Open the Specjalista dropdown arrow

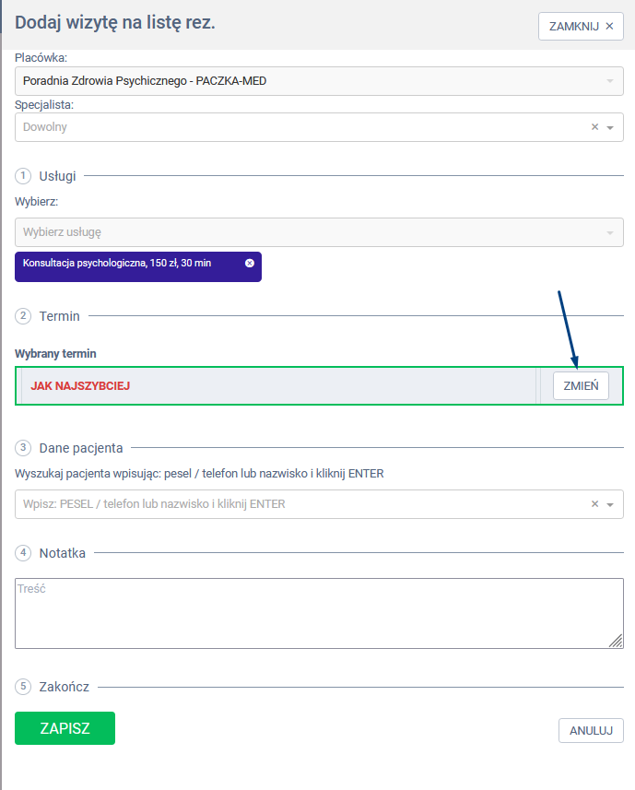pyautogui.click(x=609, y=127)
